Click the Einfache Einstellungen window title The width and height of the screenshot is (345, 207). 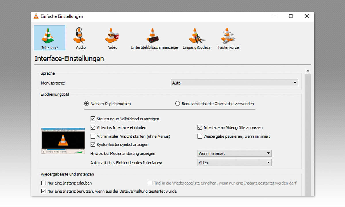[62, 16]
